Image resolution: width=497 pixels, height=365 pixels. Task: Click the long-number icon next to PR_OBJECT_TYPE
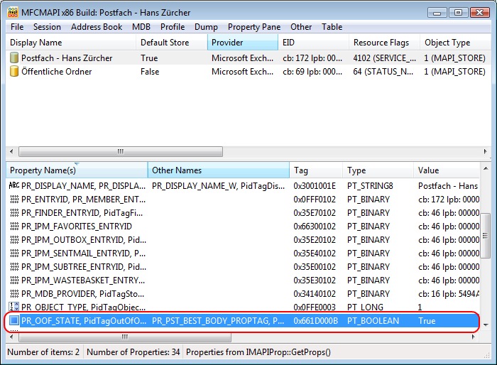point(14,307)
